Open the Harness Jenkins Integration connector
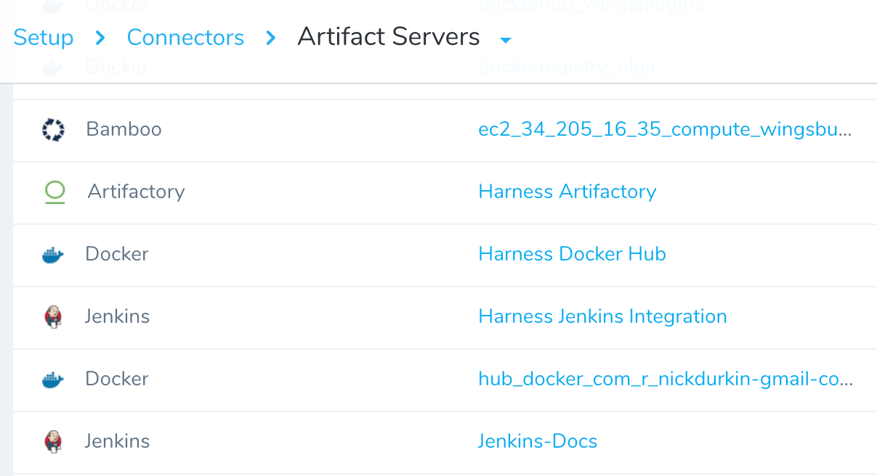This screenshot has width=877, height=476. click(x=602, y=317)
